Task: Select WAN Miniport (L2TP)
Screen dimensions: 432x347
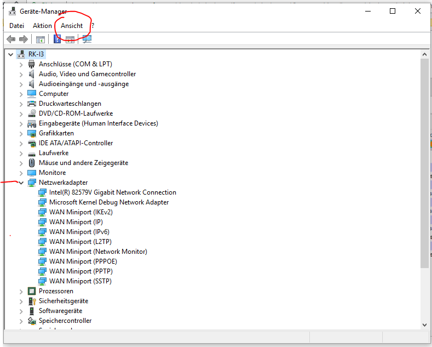Action: (x=80, y=242)
